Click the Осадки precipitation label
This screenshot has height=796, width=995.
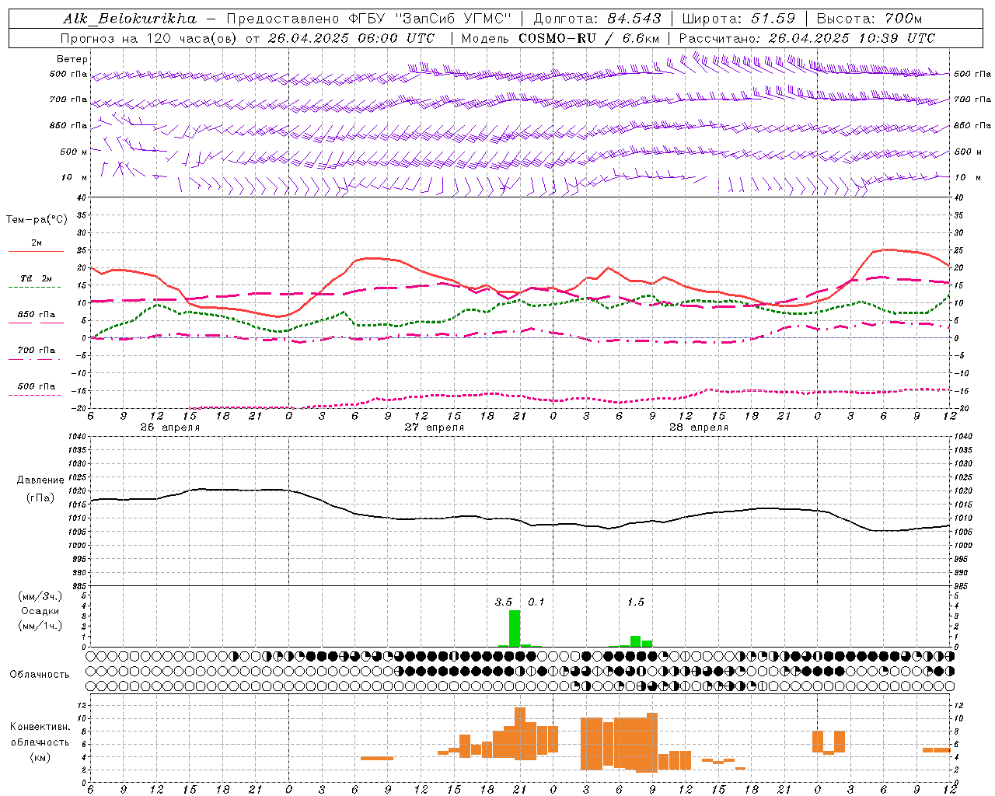40,611
